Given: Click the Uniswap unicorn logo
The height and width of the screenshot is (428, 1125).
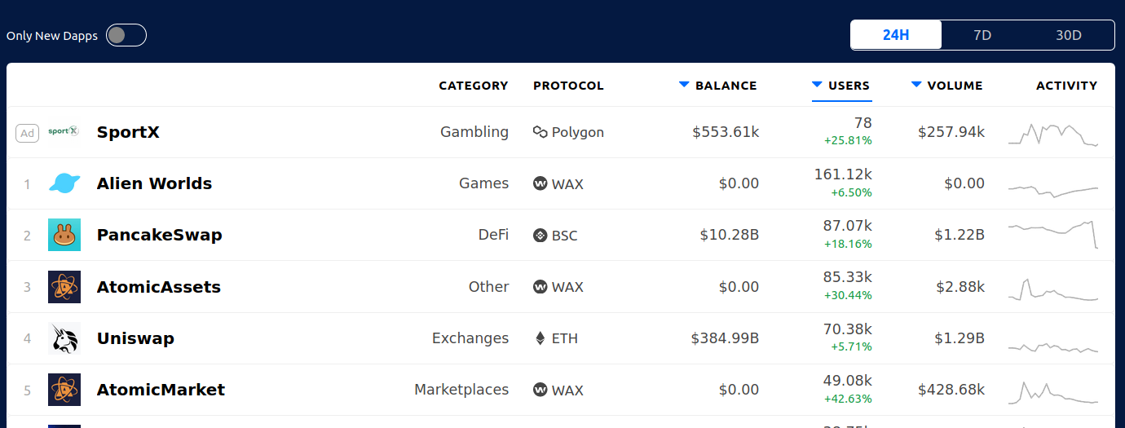Looking at the screenshot, I should tap(64, 338).
